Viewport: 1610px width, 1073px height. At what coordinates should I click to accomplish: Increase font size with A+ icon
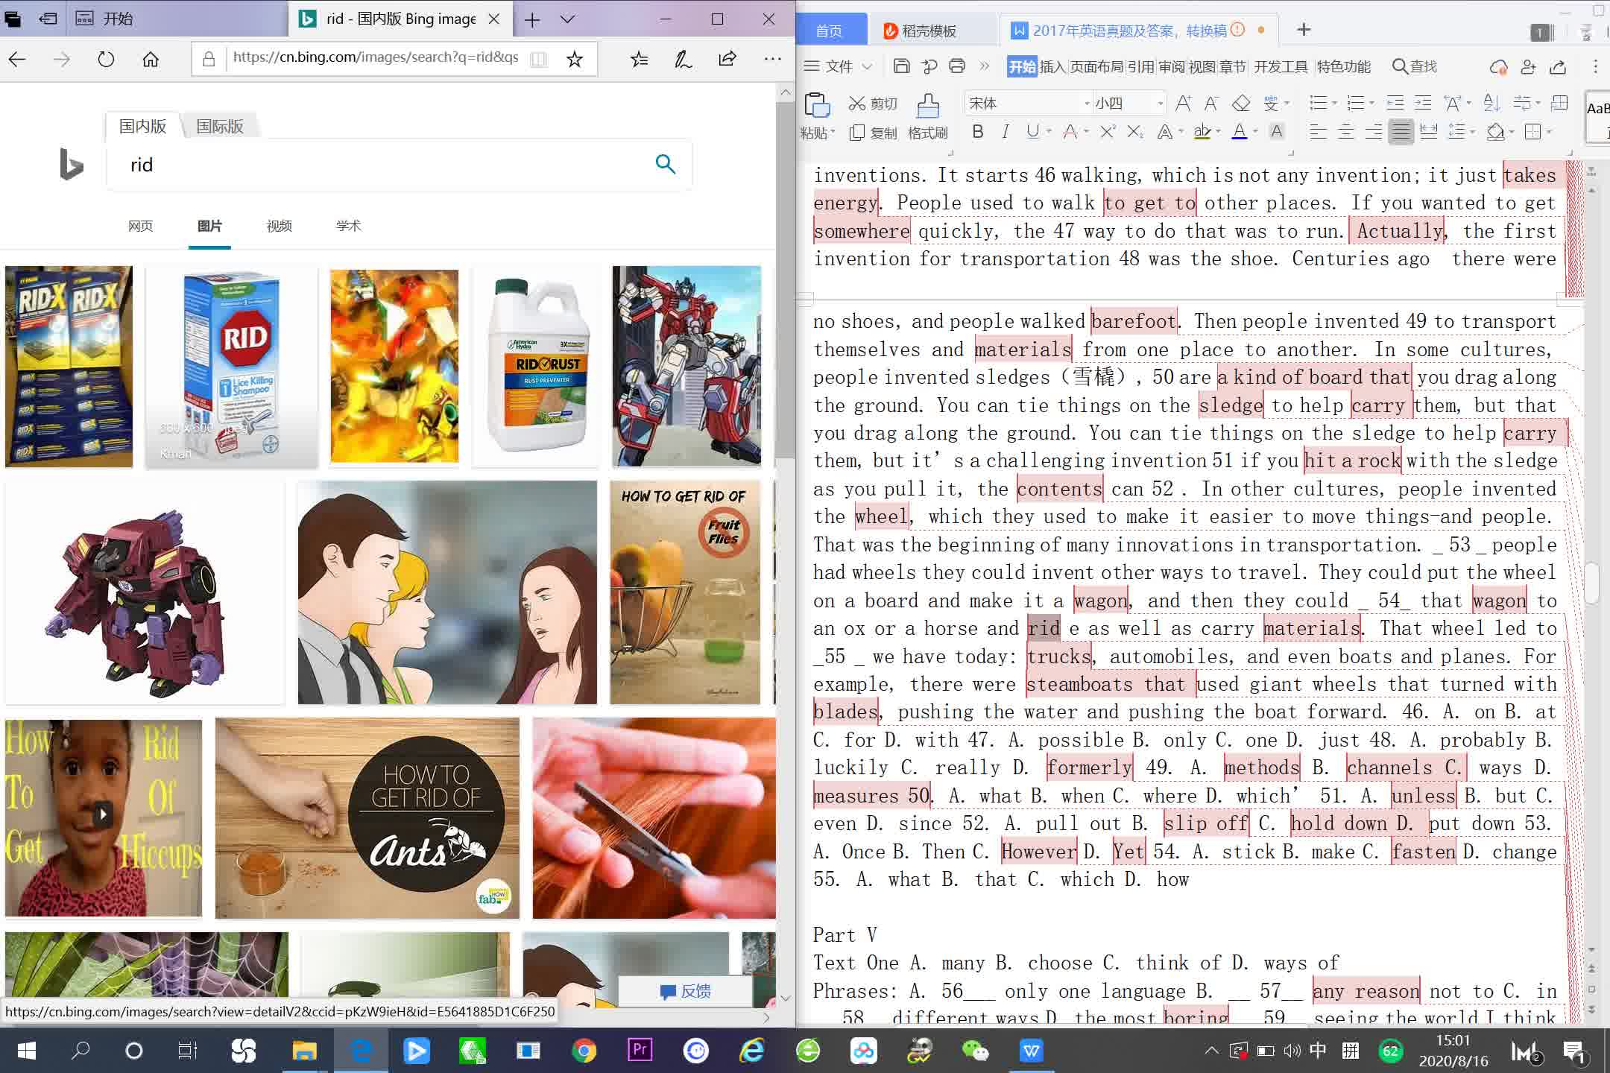click(1183, 103)
